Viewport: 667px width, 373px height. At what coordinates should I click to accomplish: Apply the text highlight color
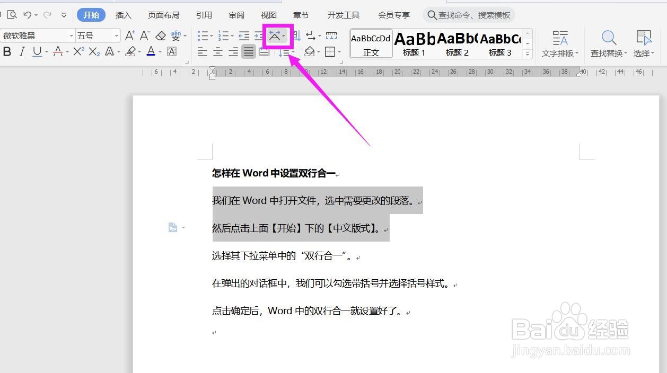point(130,51)
